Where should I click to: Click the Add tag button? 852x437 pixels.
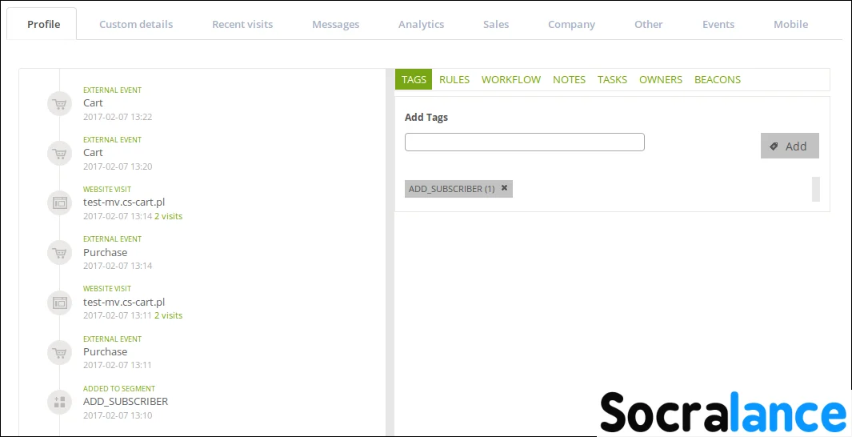pos(790,146)
